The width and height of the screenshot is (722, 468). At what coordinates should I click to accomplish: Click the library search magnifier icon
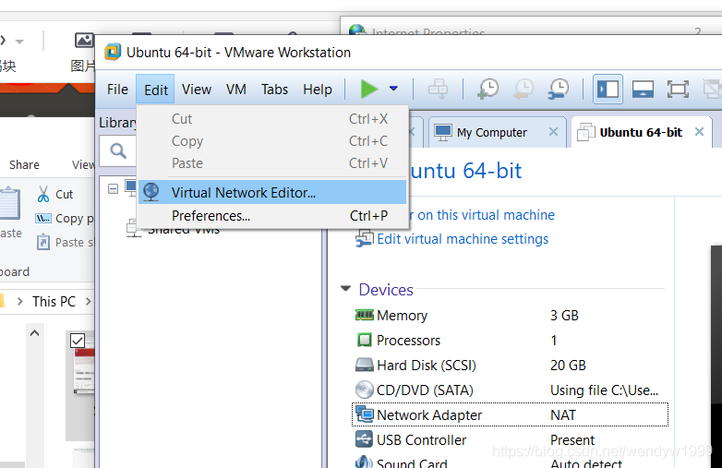(x=118, y=150)
